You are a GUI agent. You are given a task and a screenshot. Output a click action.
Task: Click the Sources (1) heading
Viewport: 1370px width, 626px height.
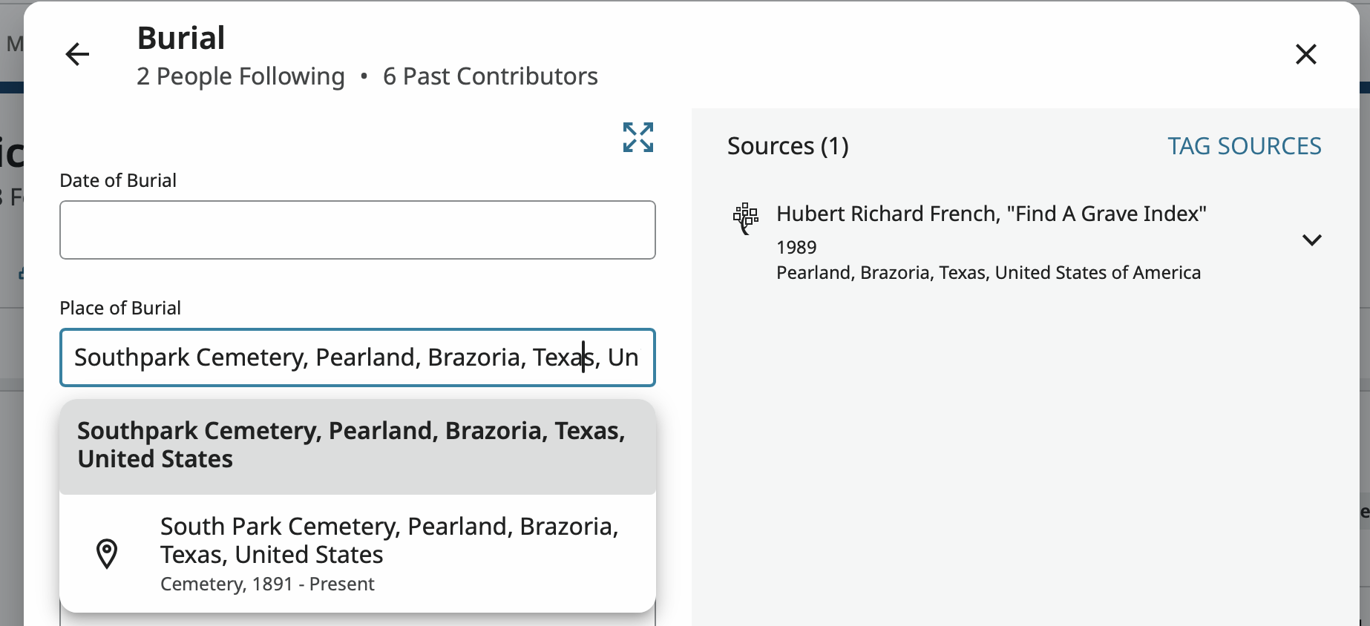787,146
